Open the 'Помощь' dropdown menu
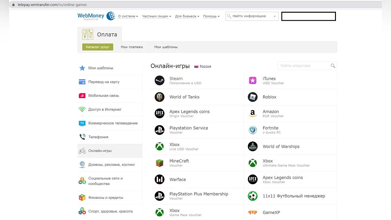Image resolution: width=391 pixels, height=220 pixels. coord(211,16)
